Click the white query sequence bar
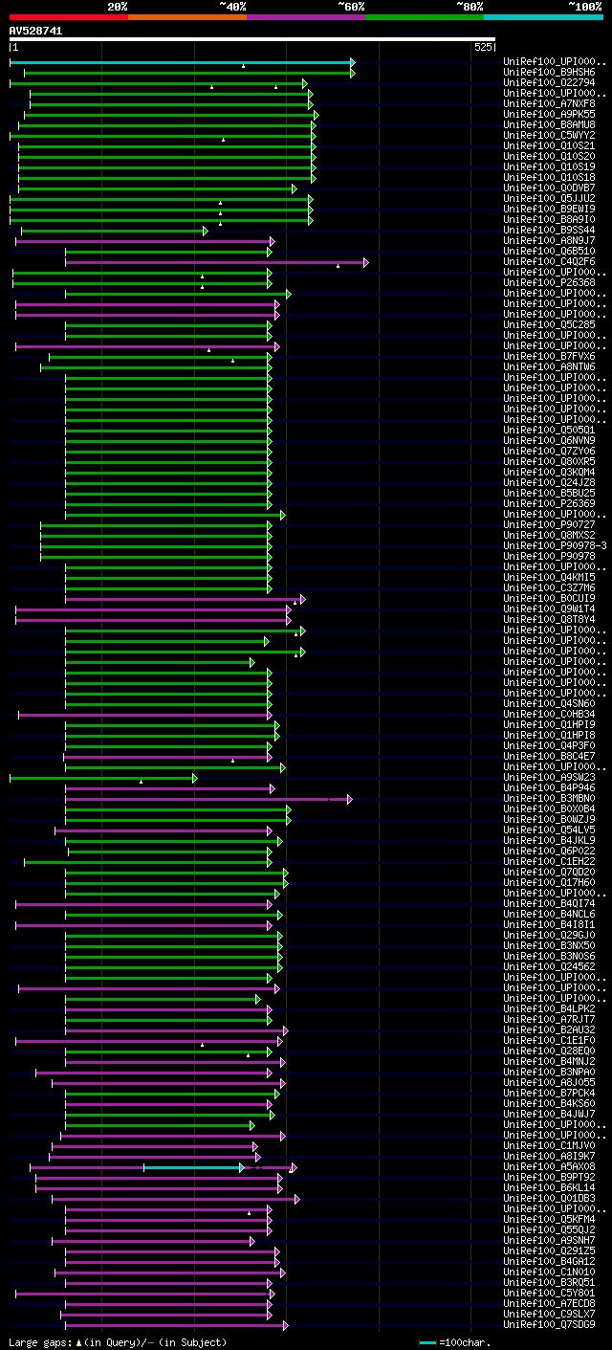 [x=252, y=39]
